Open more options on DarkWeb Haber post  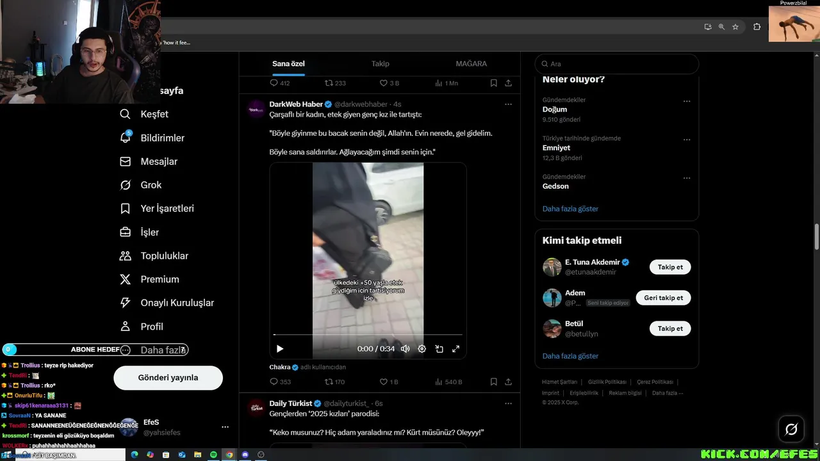[x=508, y=104]
